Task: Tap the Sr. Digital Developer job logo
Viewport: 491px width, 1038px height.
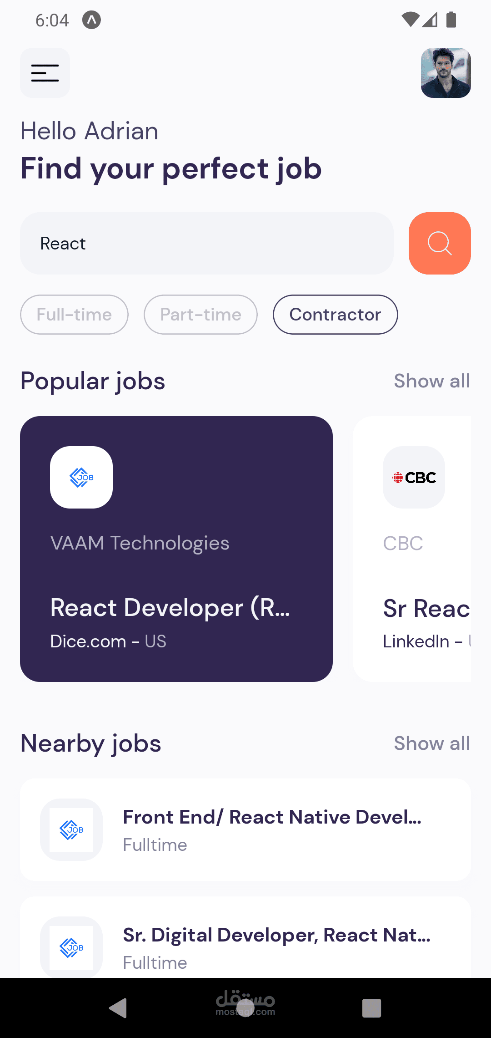Action: [x=71, y=947]
